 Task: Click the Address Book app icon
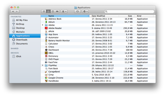coord(46,19)
